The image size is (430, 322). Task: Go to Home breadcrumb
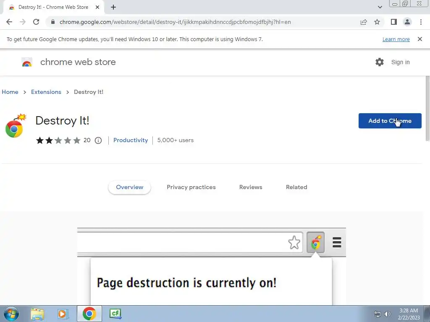[10, 92]
